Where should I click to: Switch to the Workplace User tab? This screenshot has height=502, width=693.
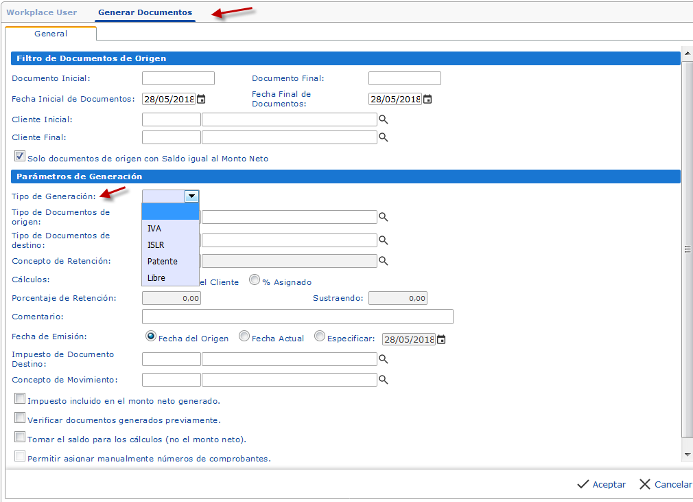43,12
